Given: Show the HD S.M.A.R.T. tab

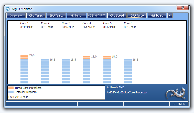Looking at the screenshot, I should click(x=97, y=16).
